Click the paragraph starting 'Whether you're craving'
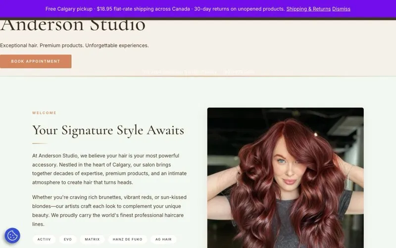Viewport: 396px width, 248px height. (109, 210)
